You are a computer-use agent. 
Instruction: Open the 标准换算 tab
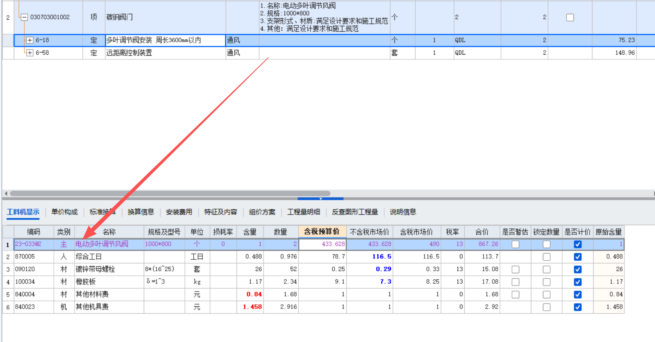pyautogui.click(x=102, y=212)
